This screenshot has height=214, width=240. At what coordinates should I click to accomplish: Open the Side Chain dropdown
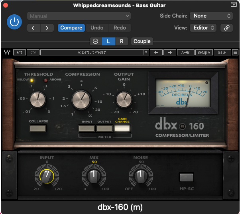[x=211, y=16]
